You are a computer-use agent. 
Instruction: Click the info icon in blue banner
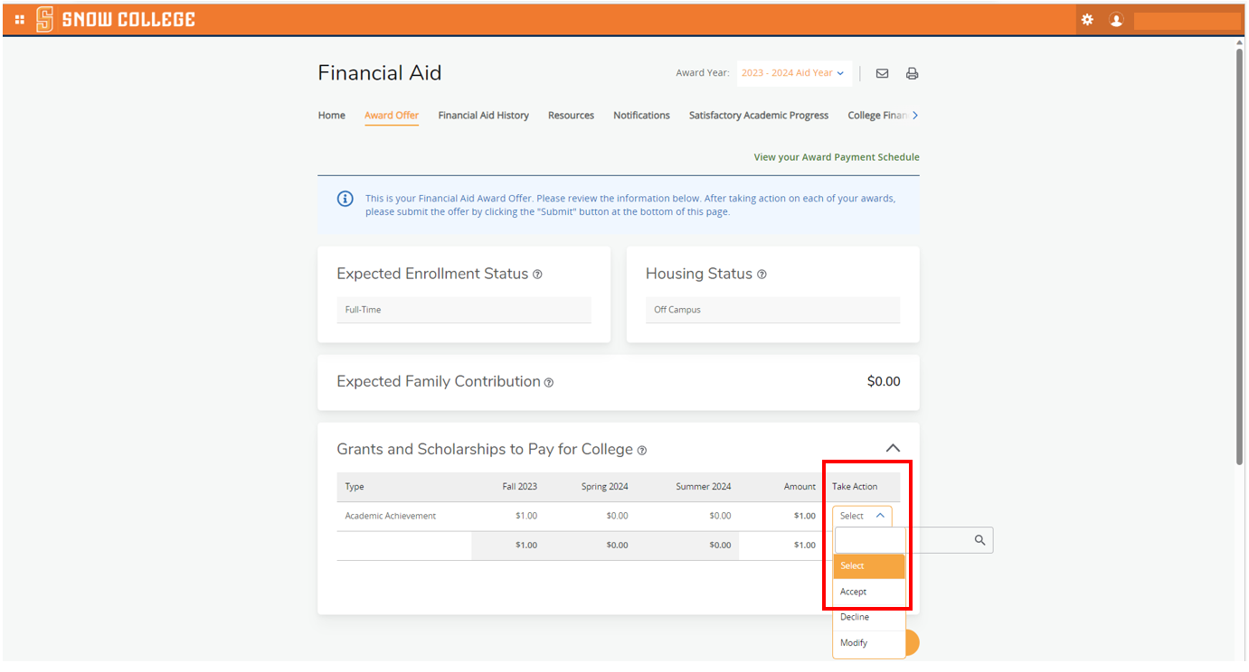(345, 199)
